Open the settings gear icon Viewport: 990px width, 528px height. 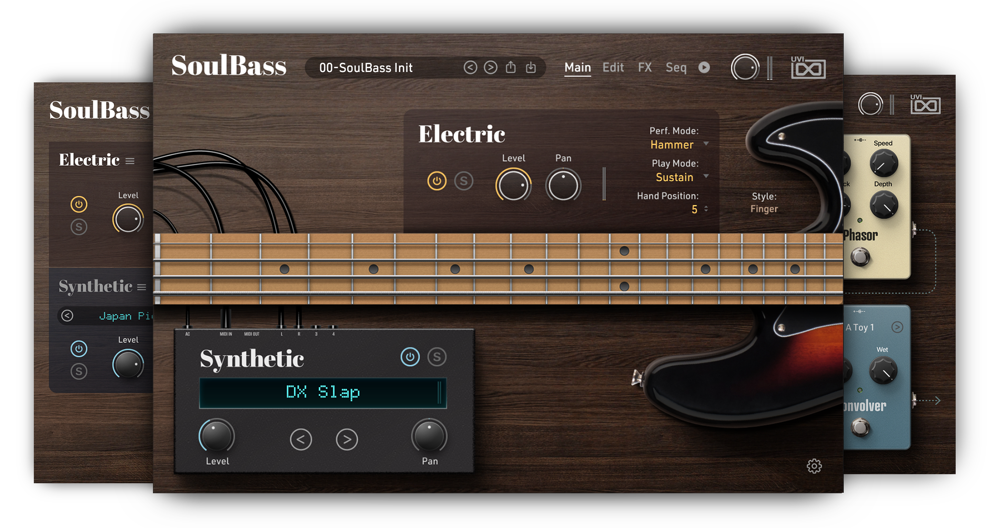(814, 466)
